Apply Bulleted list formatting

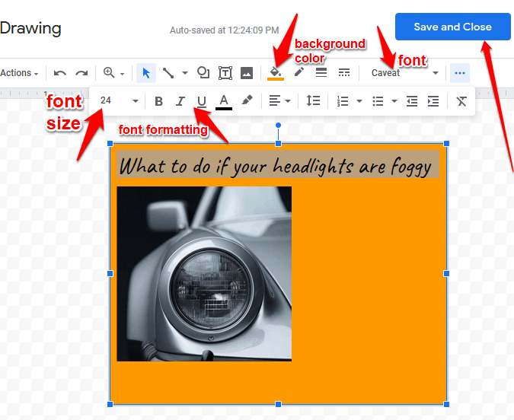coord(378,101)
